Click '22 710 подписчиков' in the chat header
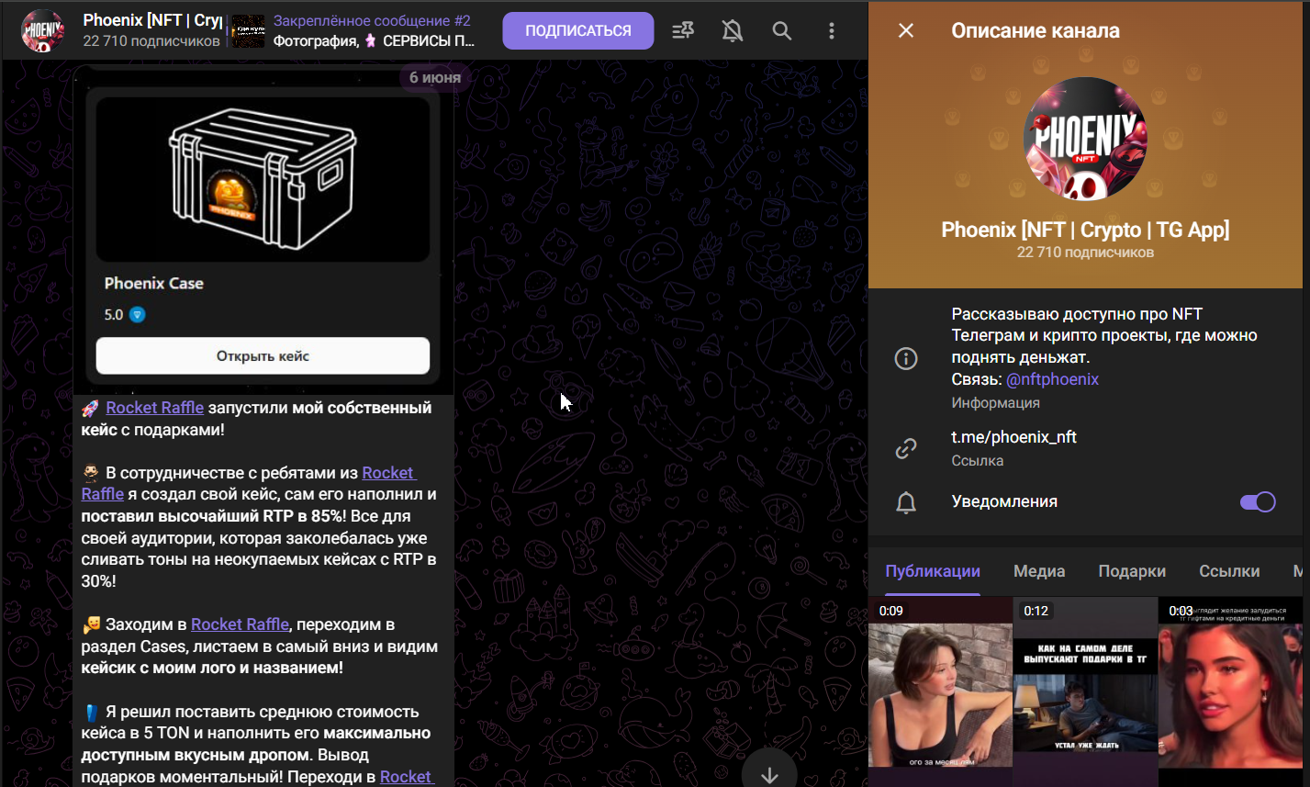The height and width of the screenshot is (787, 1310). pos(151,41)
